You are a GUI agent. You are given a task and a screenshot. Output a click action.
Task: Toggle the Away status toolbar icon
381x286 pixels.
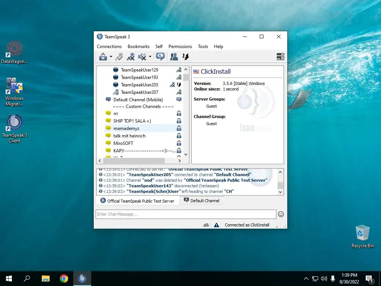coord(103,57)
